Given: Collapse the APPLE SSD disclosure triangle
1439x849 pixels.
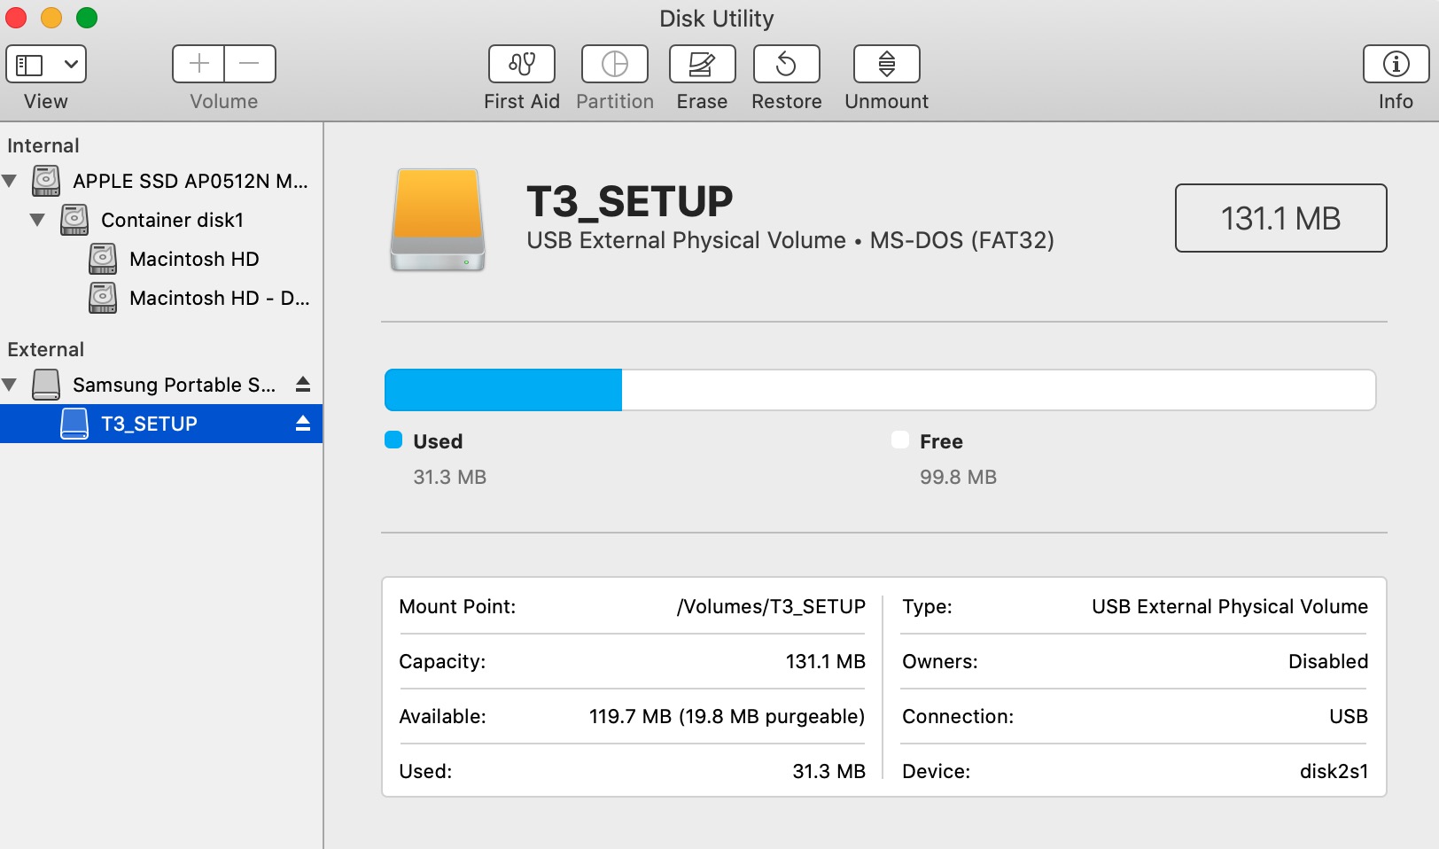Looking at the screenshot, I should coord(10,181).
